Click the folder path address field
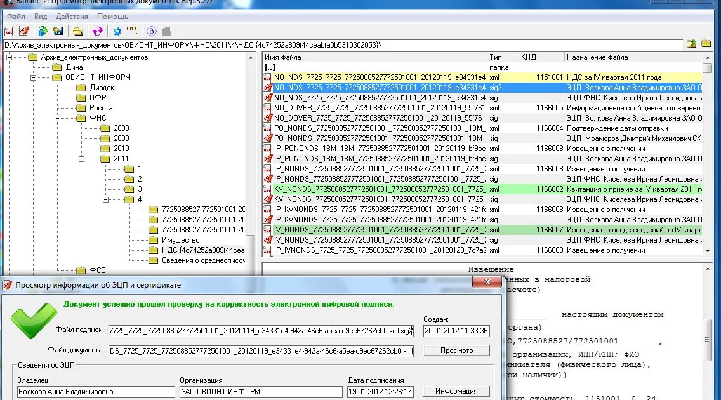The width and height of the screenshot is (721, 400). point(343,44)
